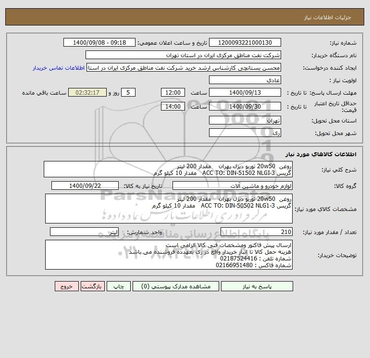Image resolution: width=370 pixels, height=358 pixels.
Task: Click the delivery province field تهران
Action: 245,120
